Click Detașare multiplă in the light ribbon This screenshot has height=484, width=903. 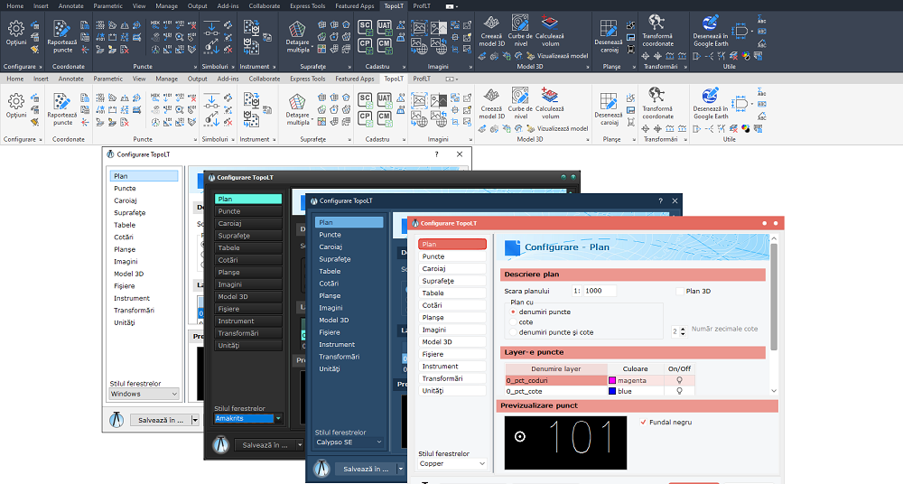click(297, 109)
